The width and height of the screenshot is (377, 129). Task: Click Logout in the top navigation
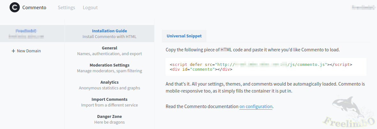coord(90,8)
